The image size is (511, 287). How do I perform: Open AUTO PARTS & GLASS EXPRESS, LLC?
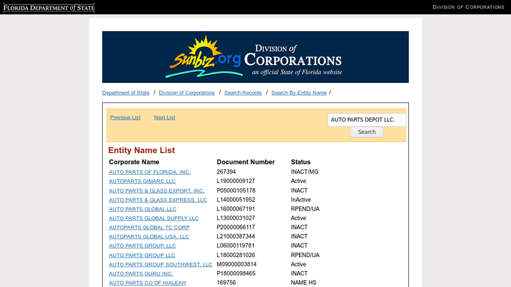click(x=158, y=200)
